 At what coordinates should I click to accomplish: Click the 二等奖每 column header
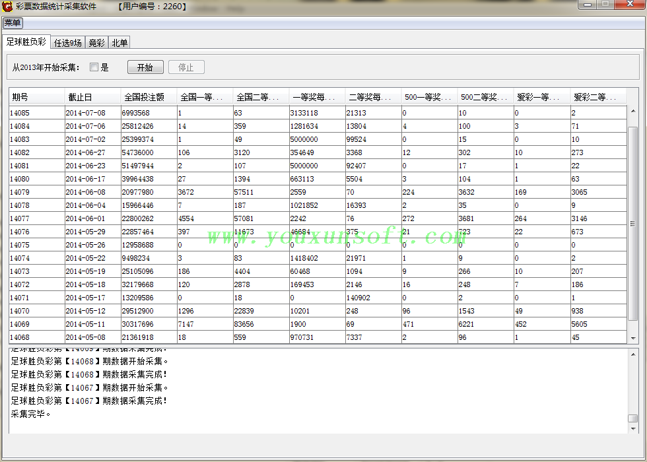click(x=374, y=97)
